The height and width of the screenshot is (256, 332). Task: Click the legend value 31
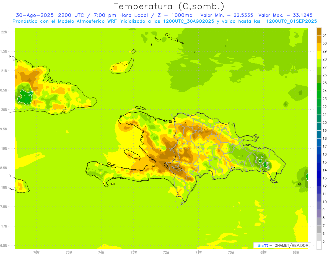[x=325, y=35]
